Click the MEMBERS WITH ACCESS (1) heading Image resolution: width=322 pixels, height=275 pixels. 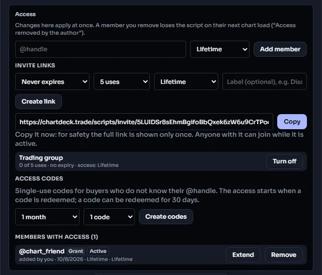point(56,237)
